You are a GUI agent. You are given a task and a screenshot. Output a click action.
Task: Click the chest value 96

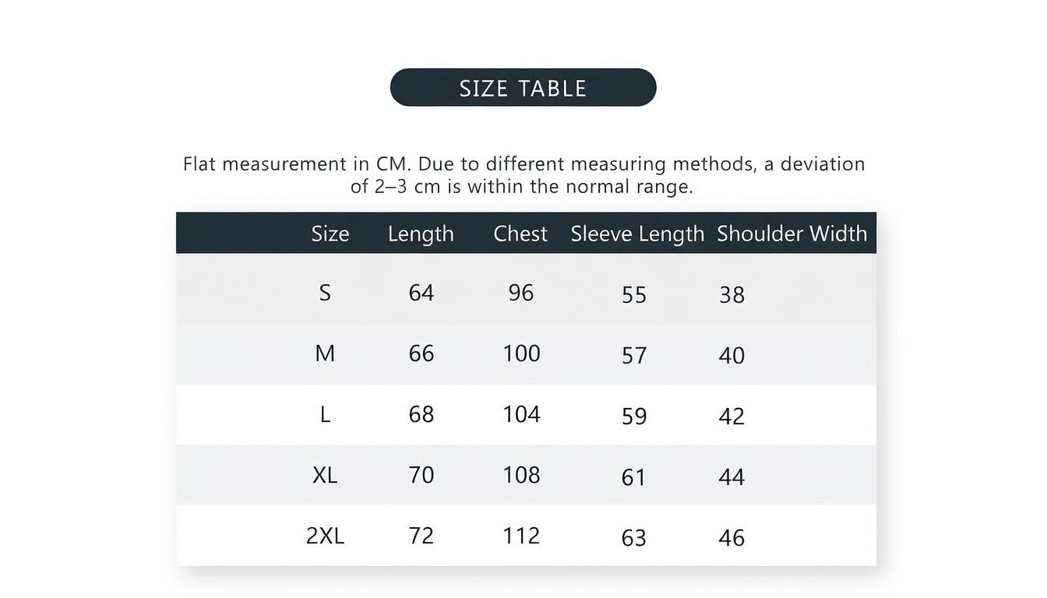tap(521, 293)
